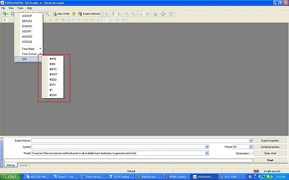Expand the Period dropdown
The image size is (289, 180).
[x=251, y=147]
